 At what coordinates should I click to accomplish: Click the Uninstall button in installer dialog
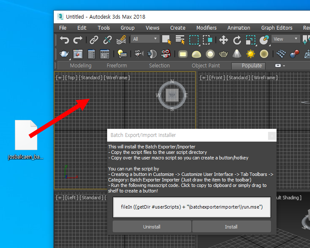coord(152,227)
